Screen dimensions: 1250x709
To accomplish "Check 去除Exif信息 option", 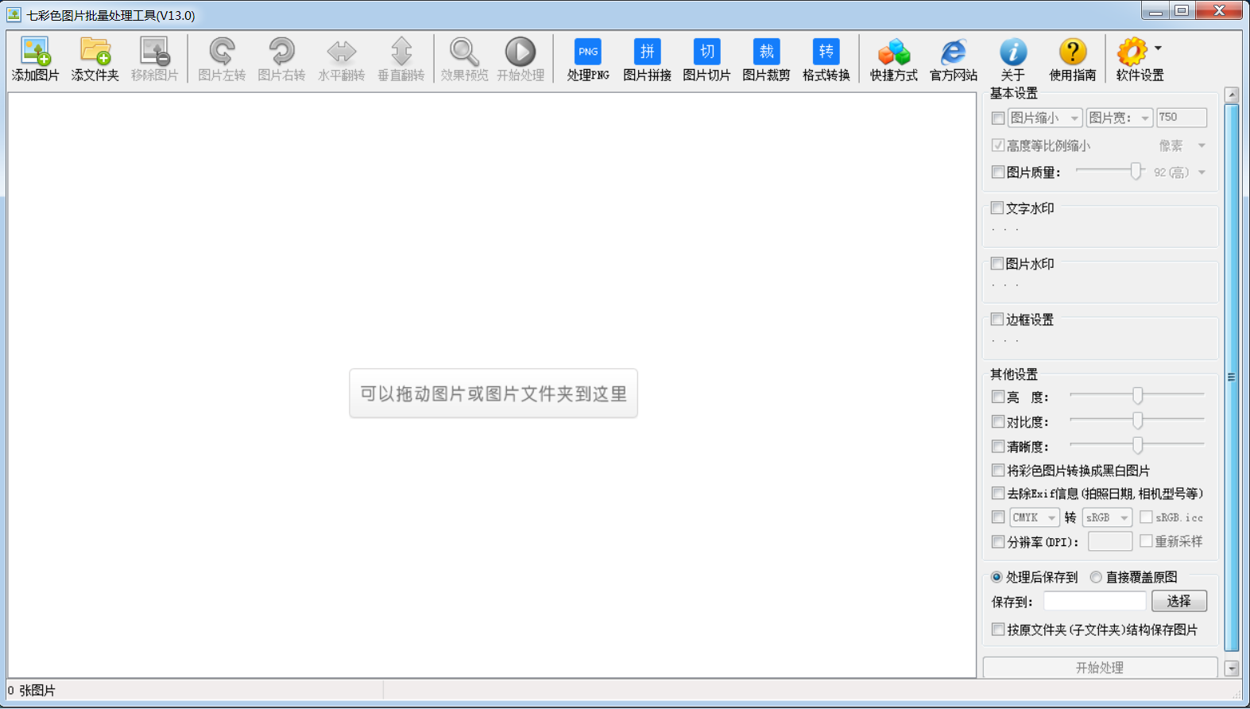I will 998,494.
